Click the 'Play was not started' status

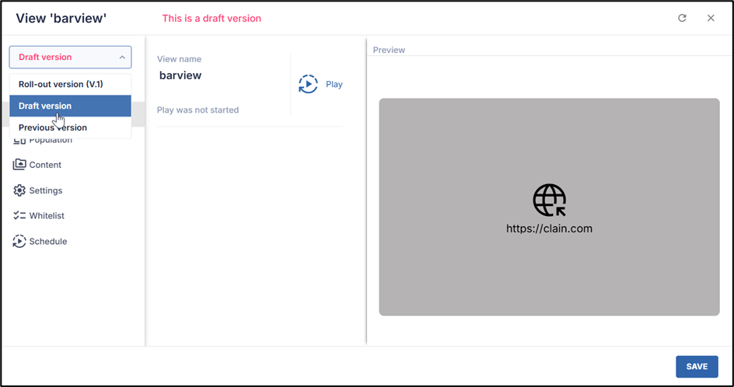(197, 110)
